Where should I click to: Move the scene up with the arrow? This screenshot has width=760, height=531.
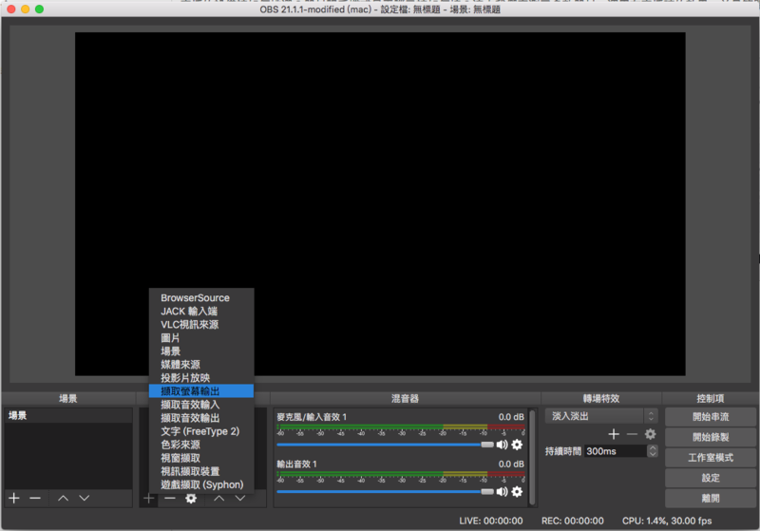63,498
